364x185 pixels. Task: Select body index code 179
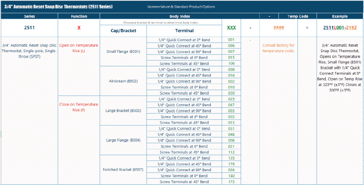(231, 164)
